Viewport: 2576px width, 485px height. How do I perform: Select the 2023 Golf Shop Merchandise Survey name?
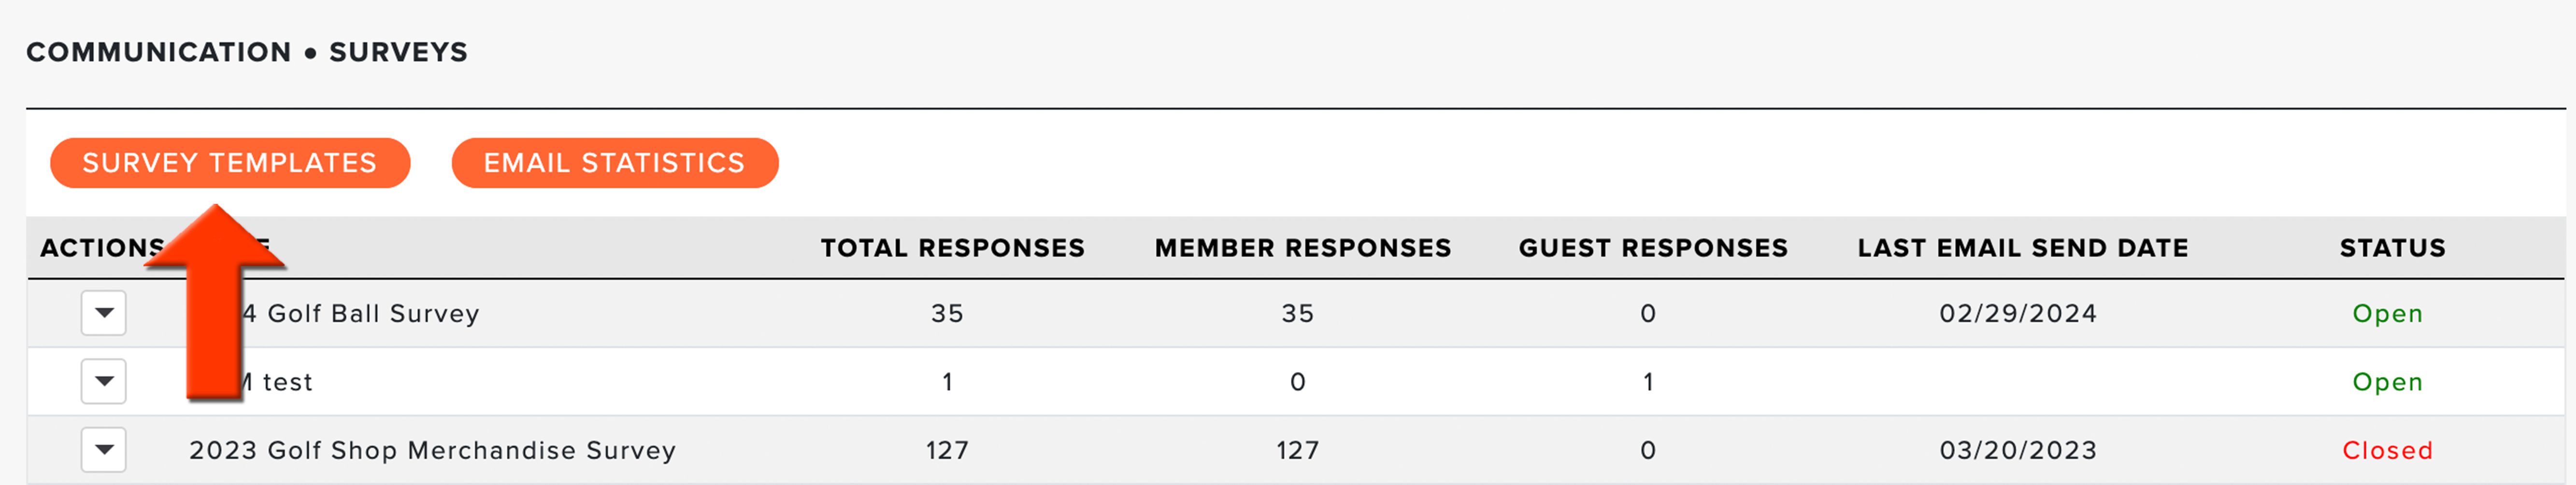pos(433,450)
